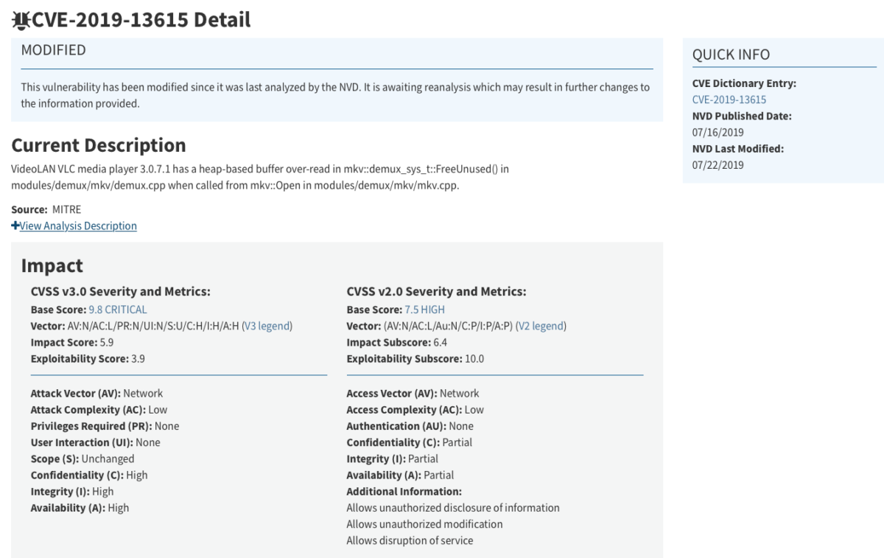Image resolution: width=884 pixels, height=558 pixels.
Task: Click the CVE-2019-13615 Detail page heading
Action: tap(141, 20)
